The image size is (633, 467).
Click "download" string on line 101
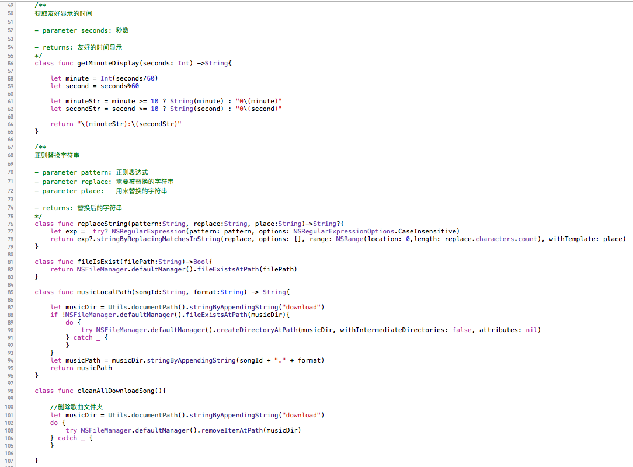point(301,415)
